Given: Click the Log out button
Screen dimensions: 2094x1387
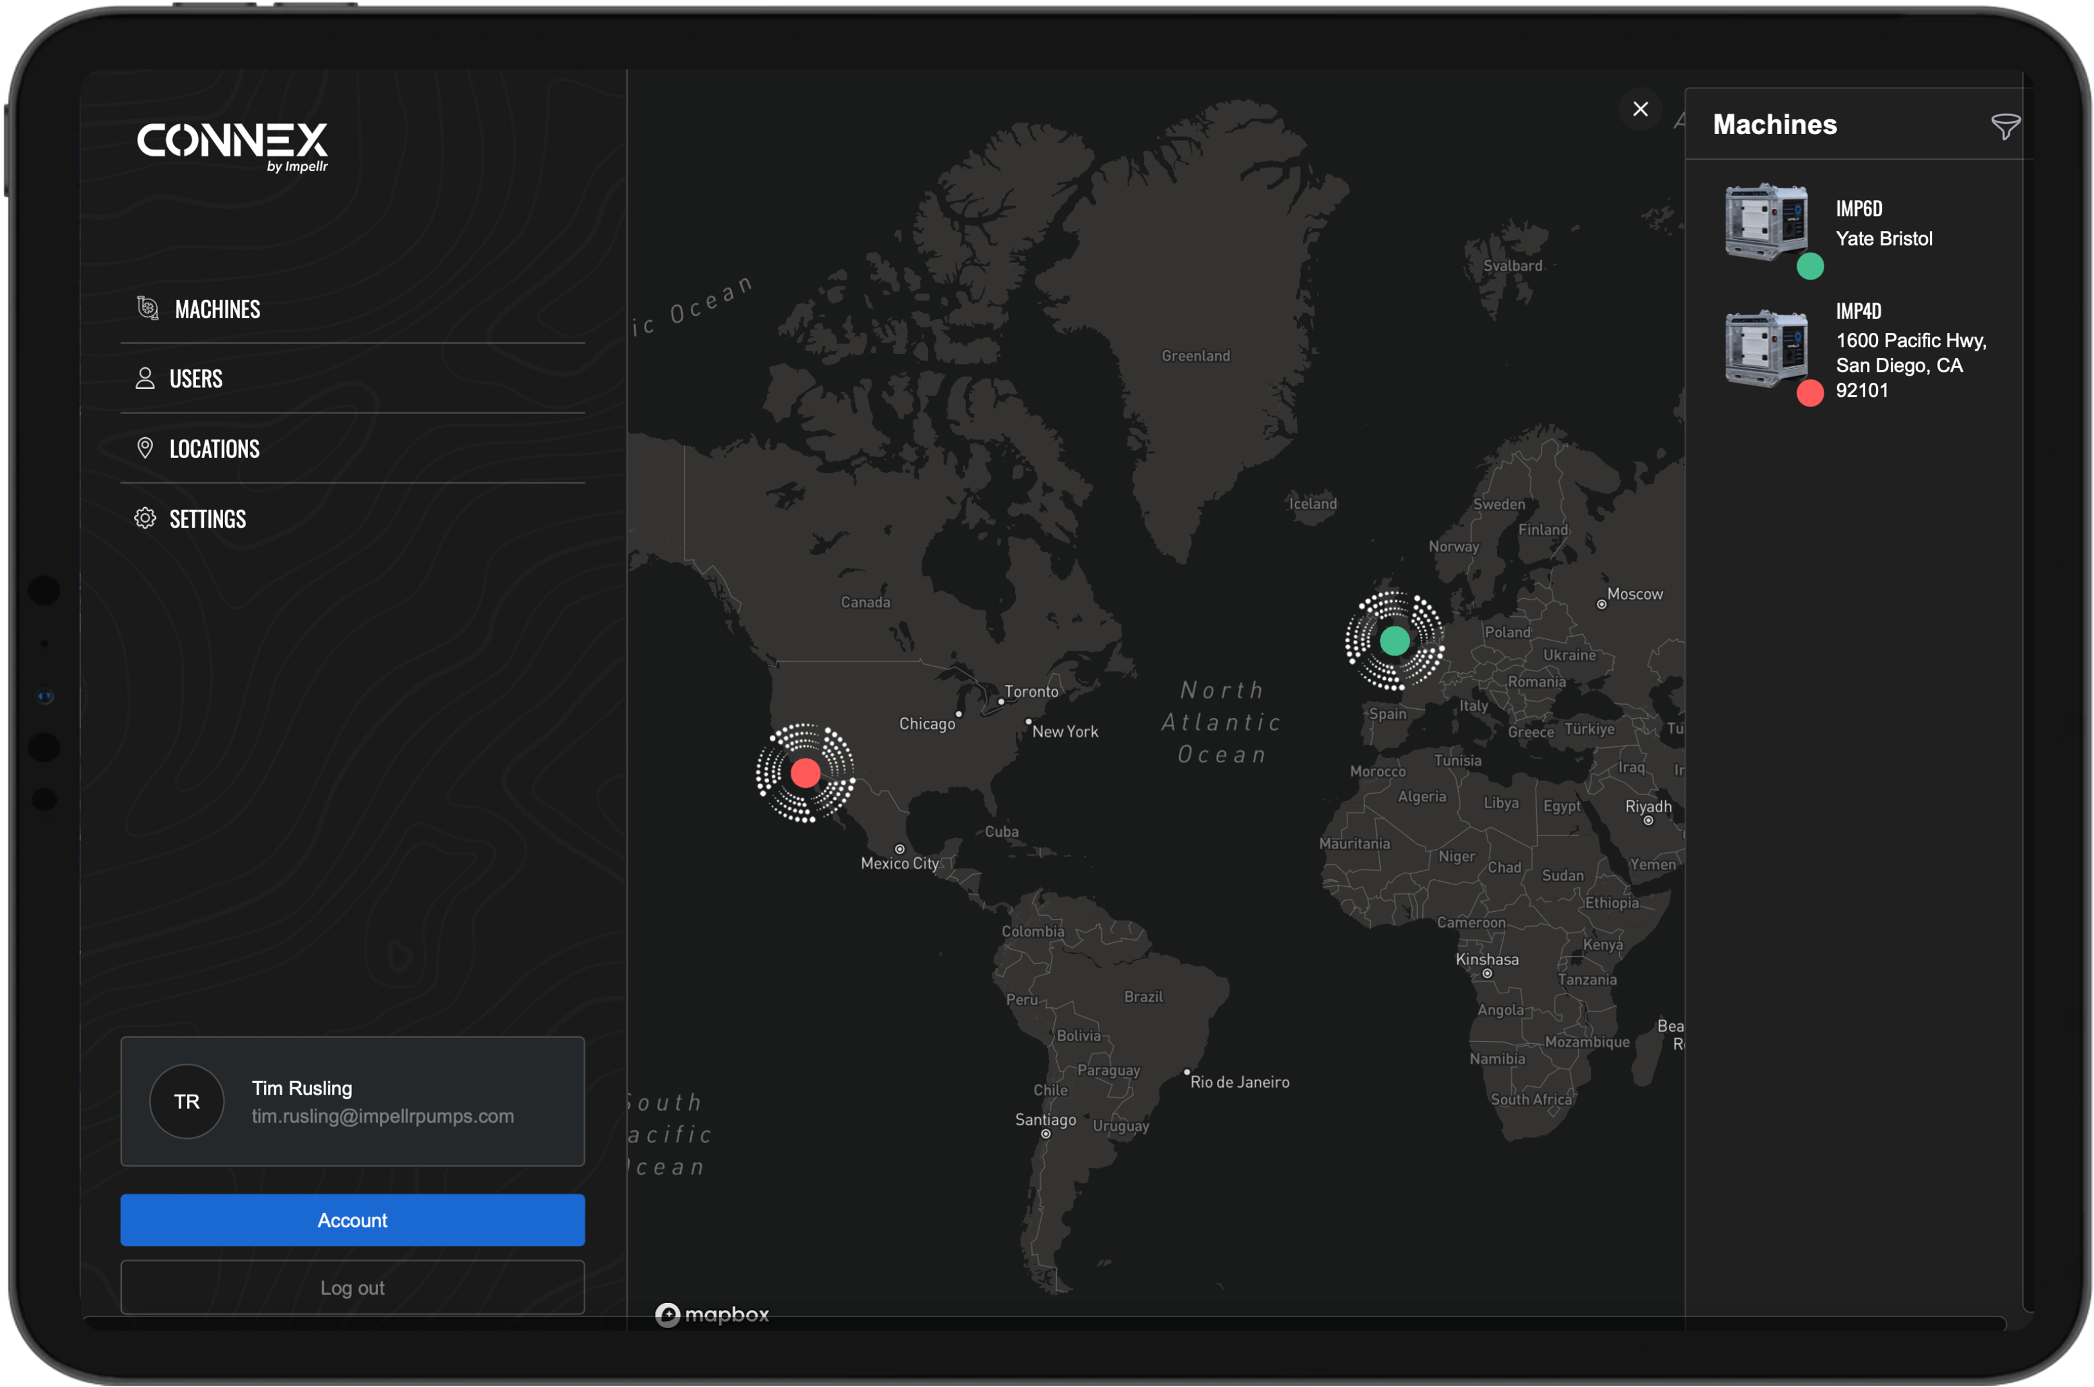Looking at the screenshot, I should tap(352, 1288).
